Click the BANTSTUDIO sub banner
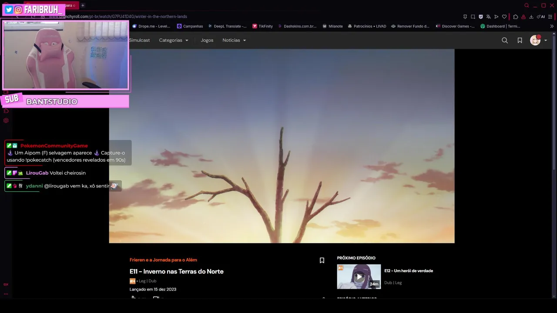This screenshot has width=557, height=313. (x=65, y=101)
